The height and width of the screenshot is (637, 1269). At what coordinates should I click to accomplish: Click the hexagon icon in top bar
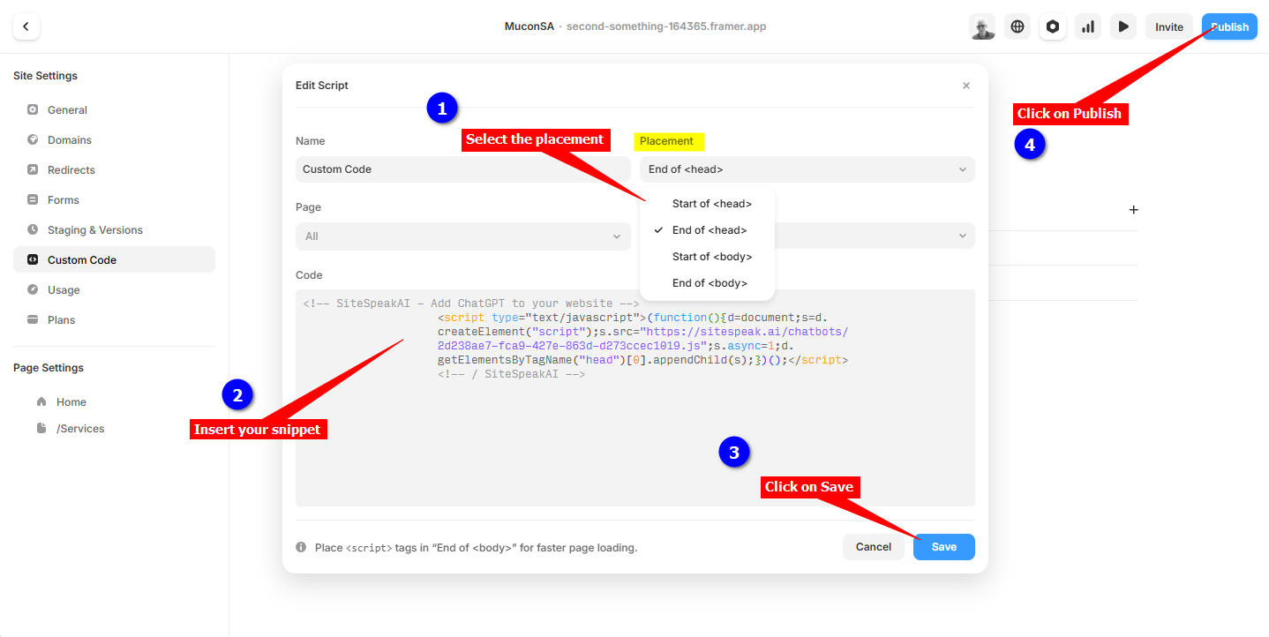1053,26
